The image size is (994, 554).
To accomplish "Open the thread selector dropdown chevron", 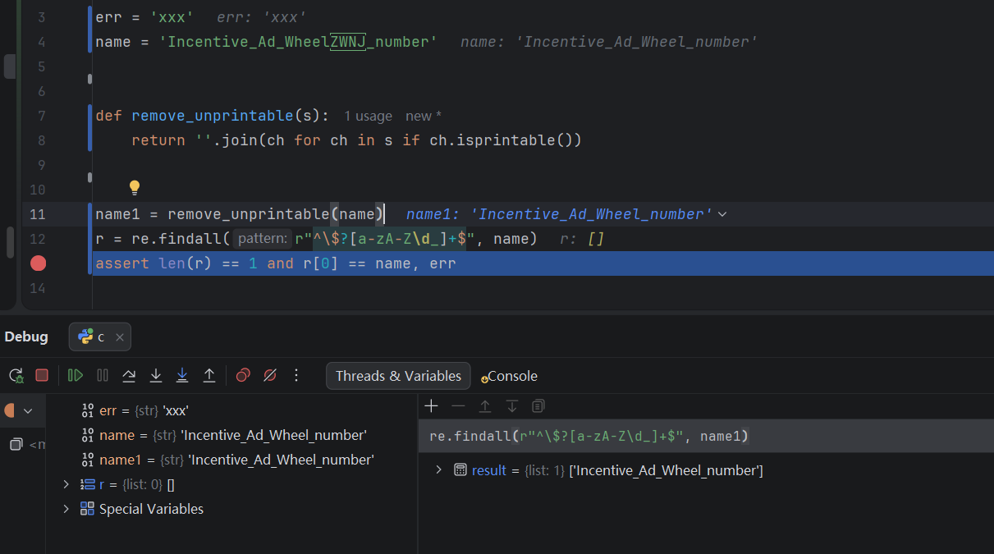I will [x=28, y=410].
